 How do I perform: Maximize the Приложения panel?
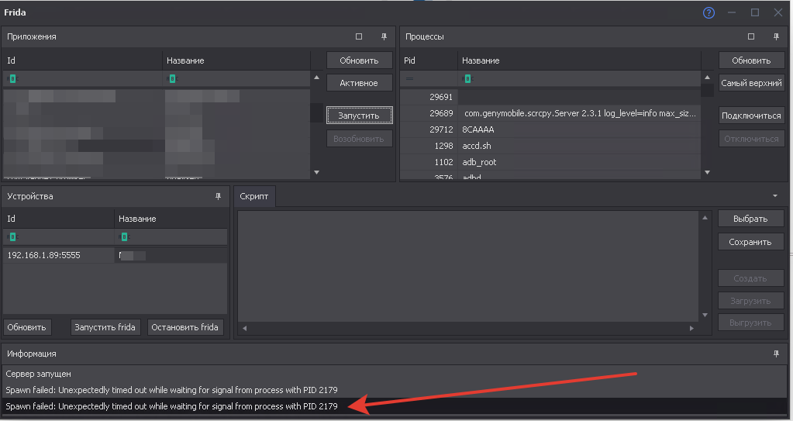tap(359, 36)
